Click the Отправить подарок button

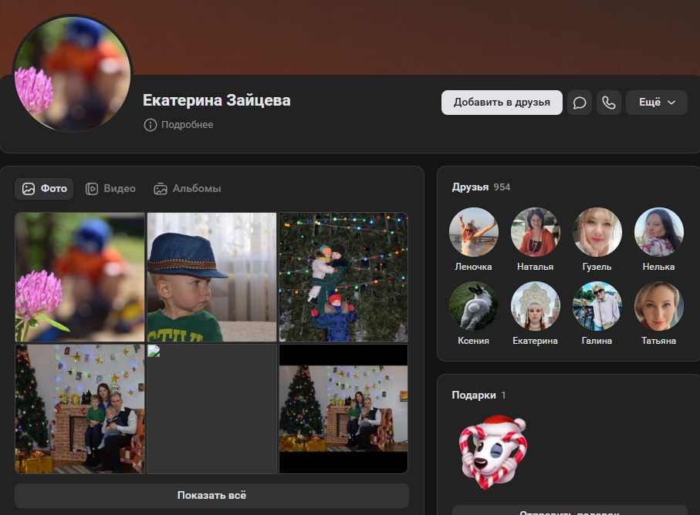(x=570, y=511)
